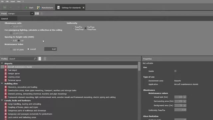Collapse the Building sites group
Screen dimensions: 213x120
2,83
